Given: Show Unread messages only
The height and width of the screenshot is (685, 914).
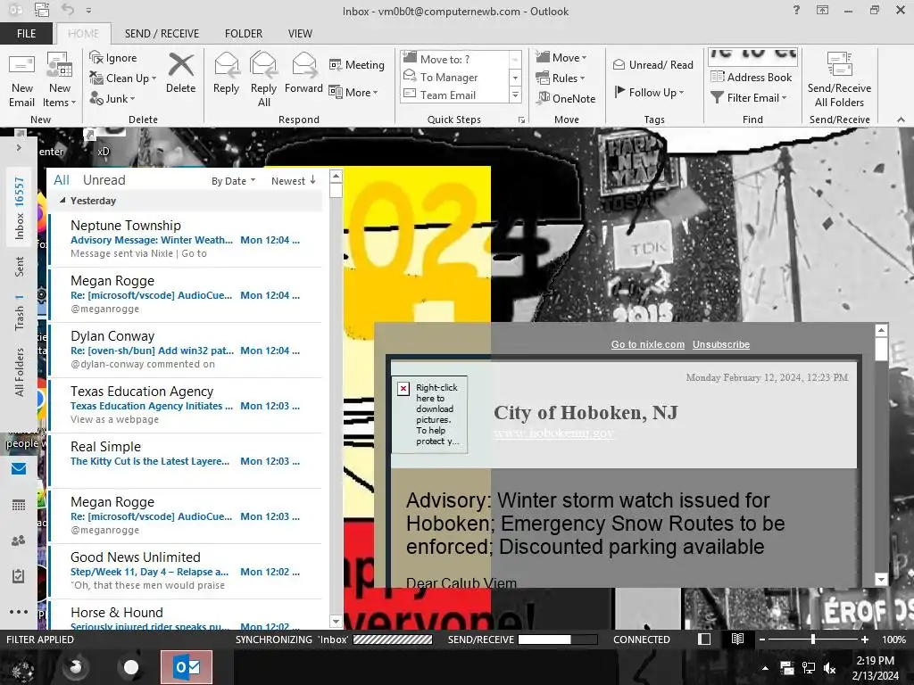Looking at the screenshot, I should coord(104,180).
